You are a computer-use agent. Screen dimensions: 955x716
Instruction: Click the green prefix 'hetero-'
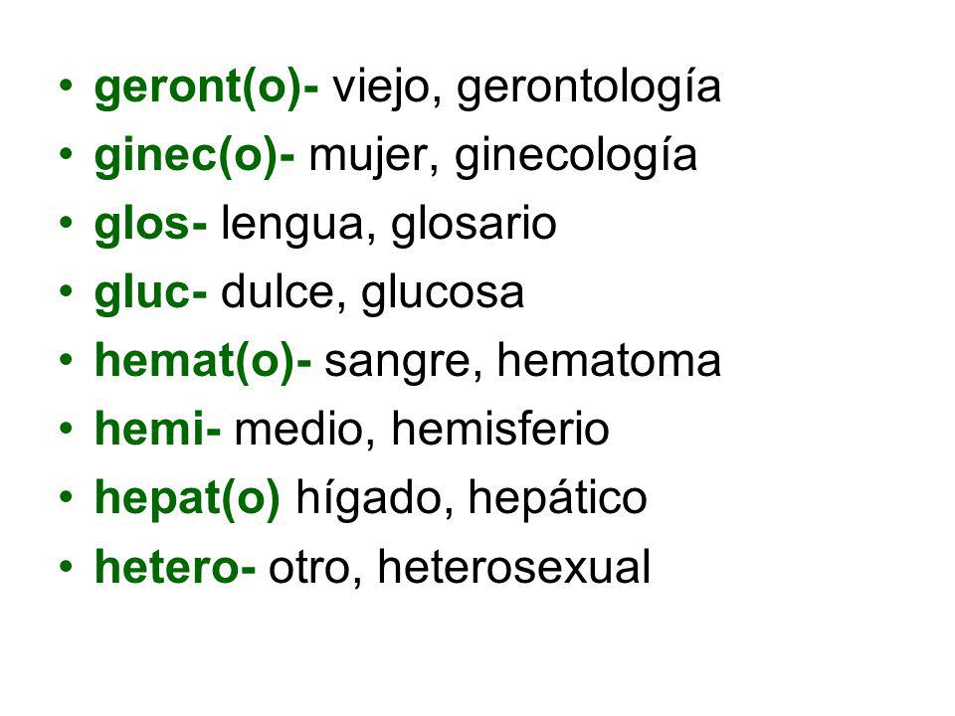coord(175,568)
